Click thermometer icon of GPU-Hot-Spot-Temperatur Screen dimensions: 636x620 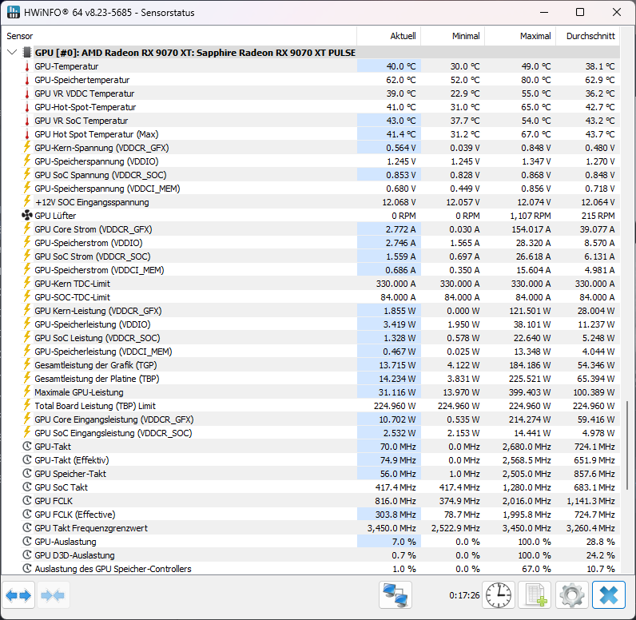click(x=27, y=107)
